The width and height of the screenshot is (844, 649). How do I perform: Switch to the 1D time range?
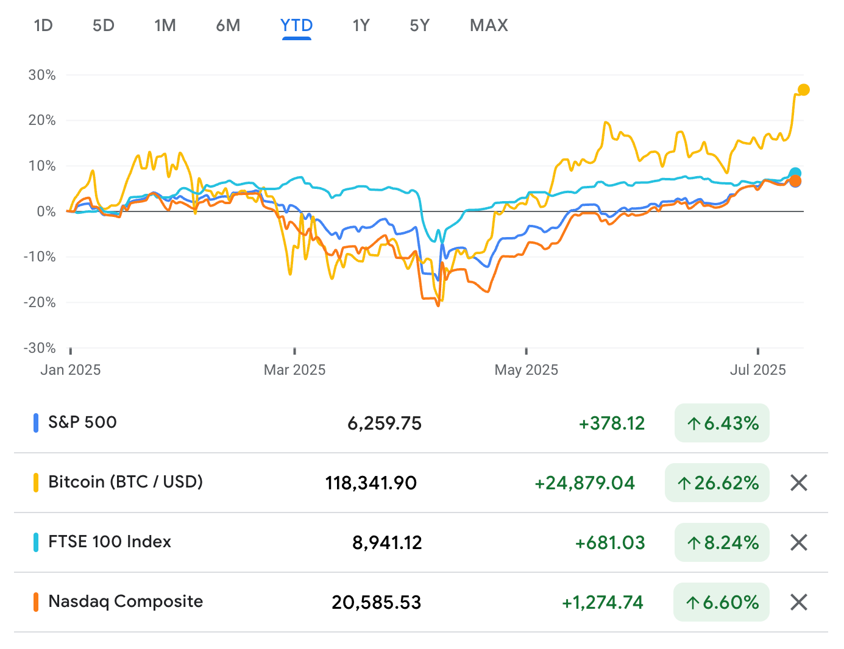coord(43,26)
